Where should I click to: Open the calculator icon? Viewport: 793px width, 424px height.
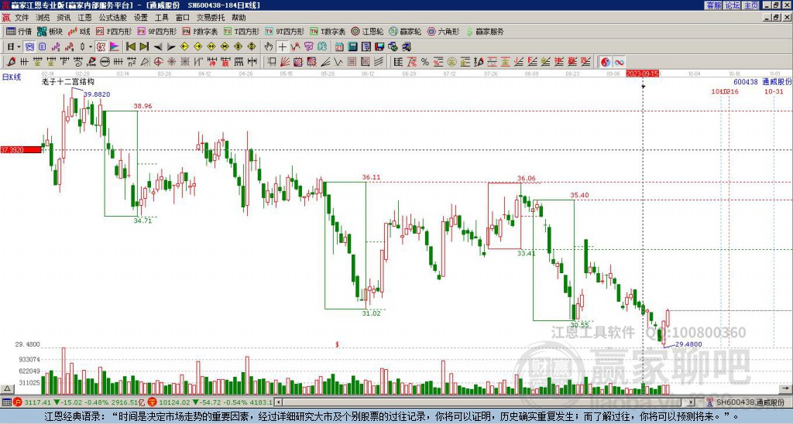coord(352,46)
